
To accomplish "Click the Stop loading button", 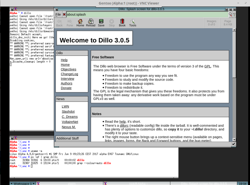I will tap(112, 23).
